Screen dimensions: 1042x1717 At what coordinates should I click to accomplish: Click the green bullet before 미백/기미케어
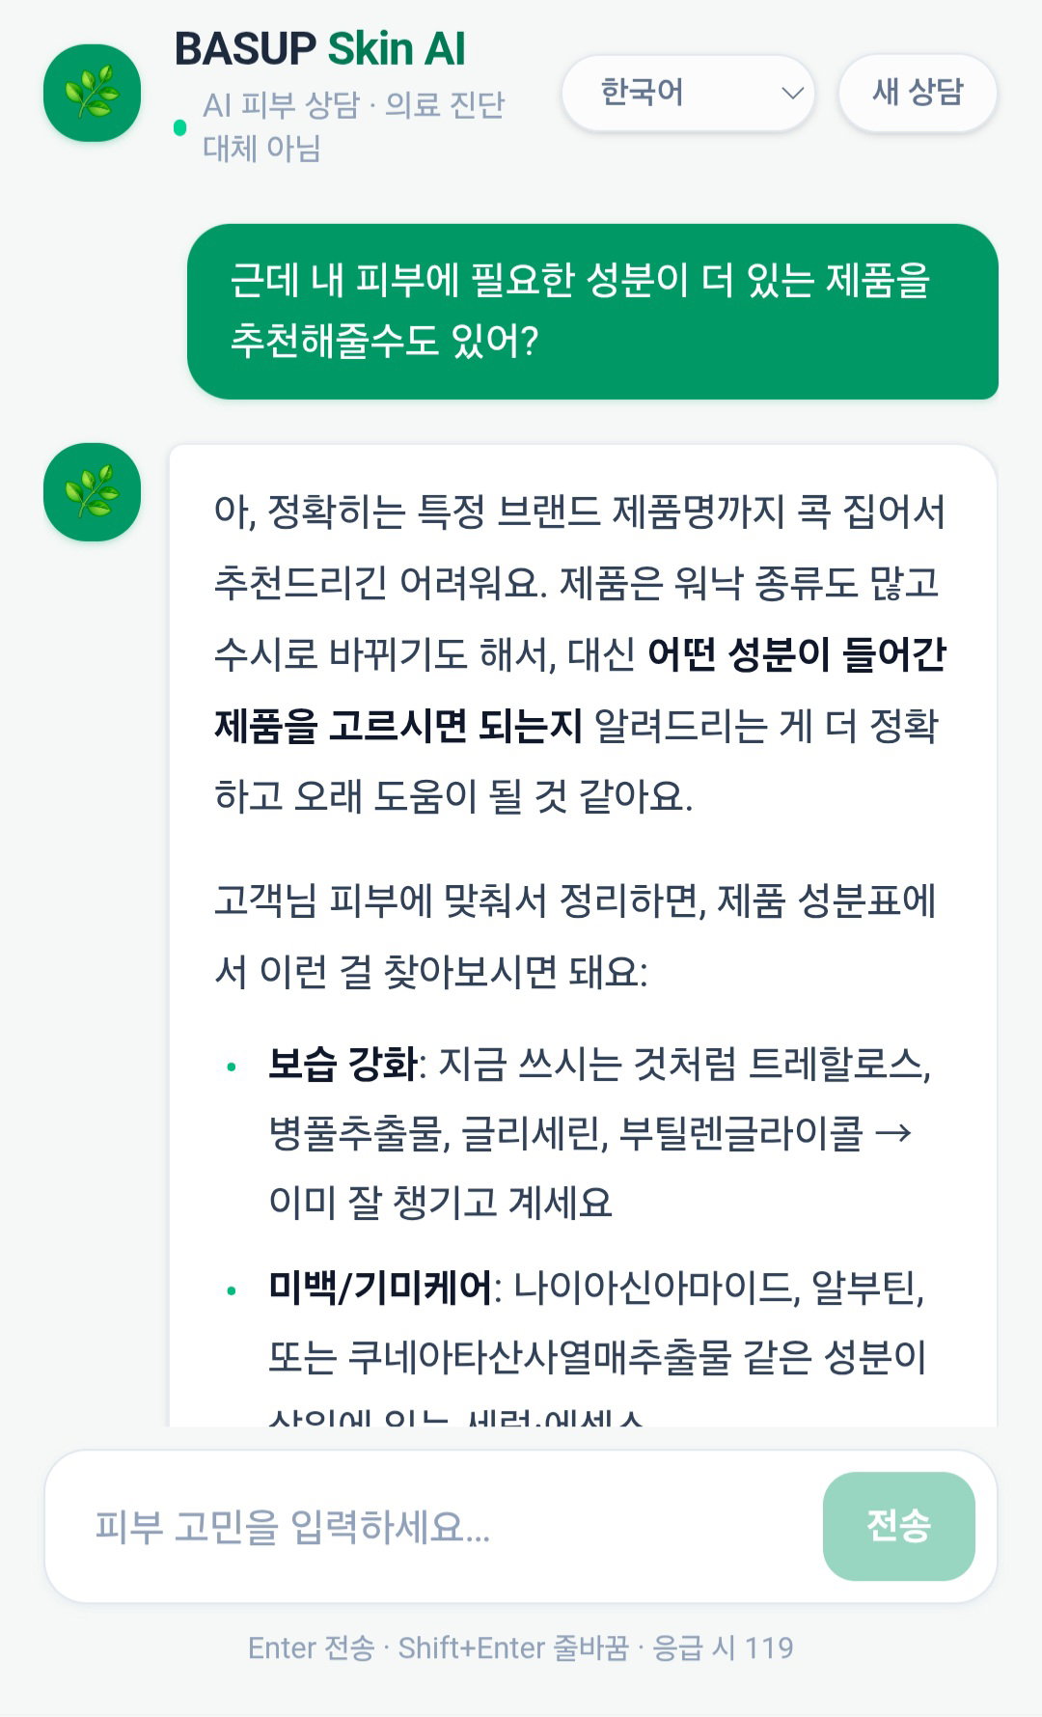click(x=231, y=1290)
